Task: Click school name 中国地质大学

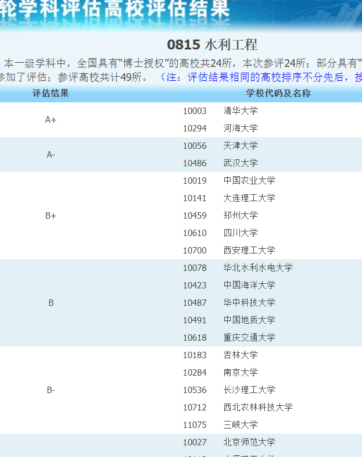Action: coord(249,320)
